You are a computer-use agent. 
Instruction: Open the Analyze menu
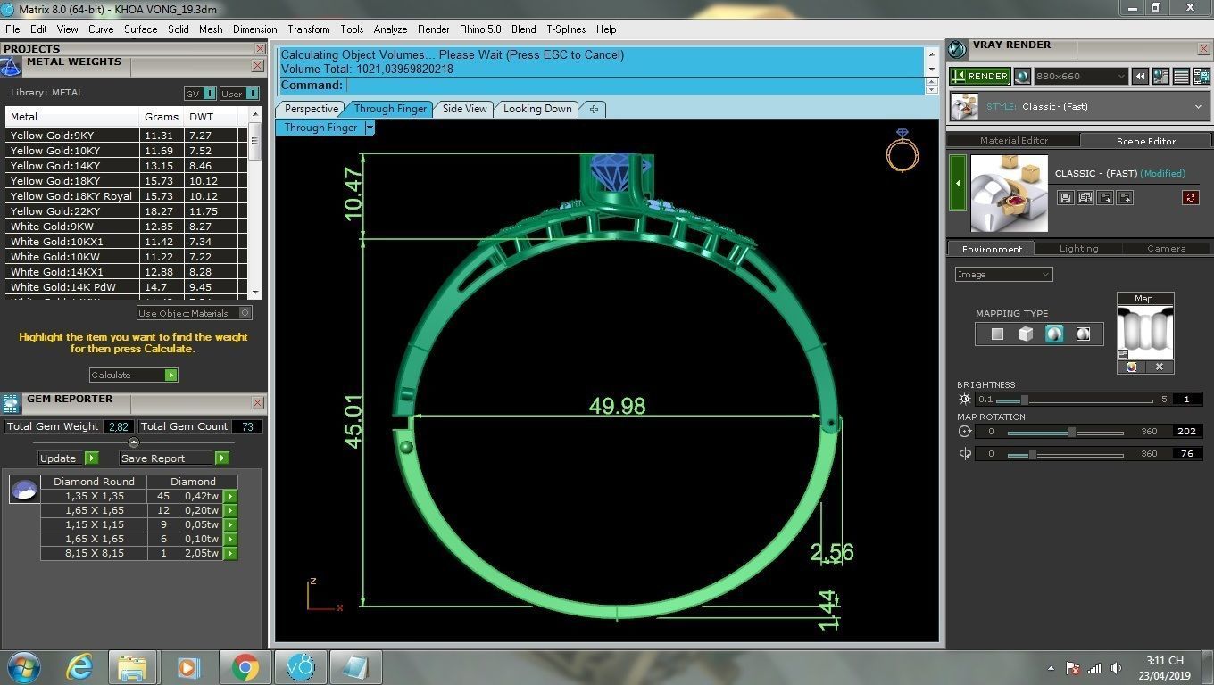pyautogui.click(x=390, y=29)
